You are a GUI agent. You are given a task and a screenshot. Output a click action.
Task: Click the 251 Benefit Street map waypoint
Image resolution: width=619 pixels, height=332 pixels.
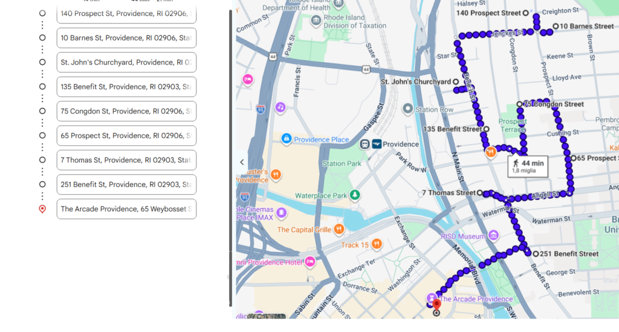(536, 254)
